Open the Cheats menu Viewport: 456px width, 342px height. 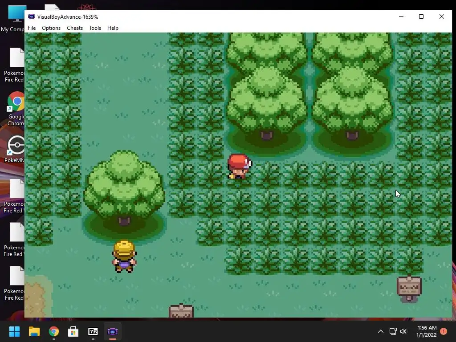click(x=75, y=28)
